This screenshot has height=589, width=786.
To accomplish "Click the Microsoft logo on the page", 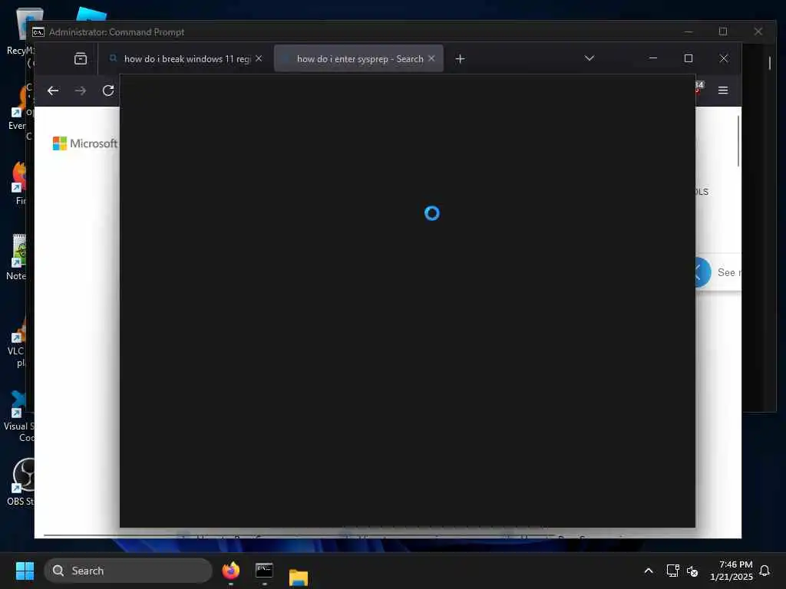I will [85, 143].
